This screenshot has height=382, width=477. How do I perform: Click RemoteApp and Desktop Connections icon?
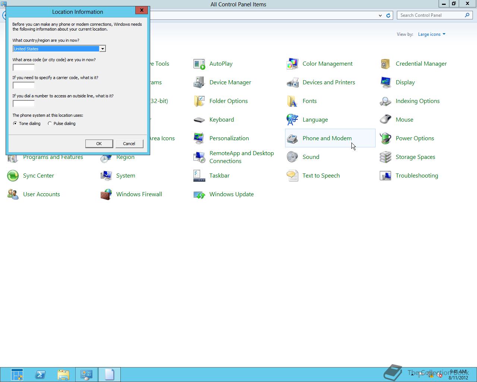point(199,157)
